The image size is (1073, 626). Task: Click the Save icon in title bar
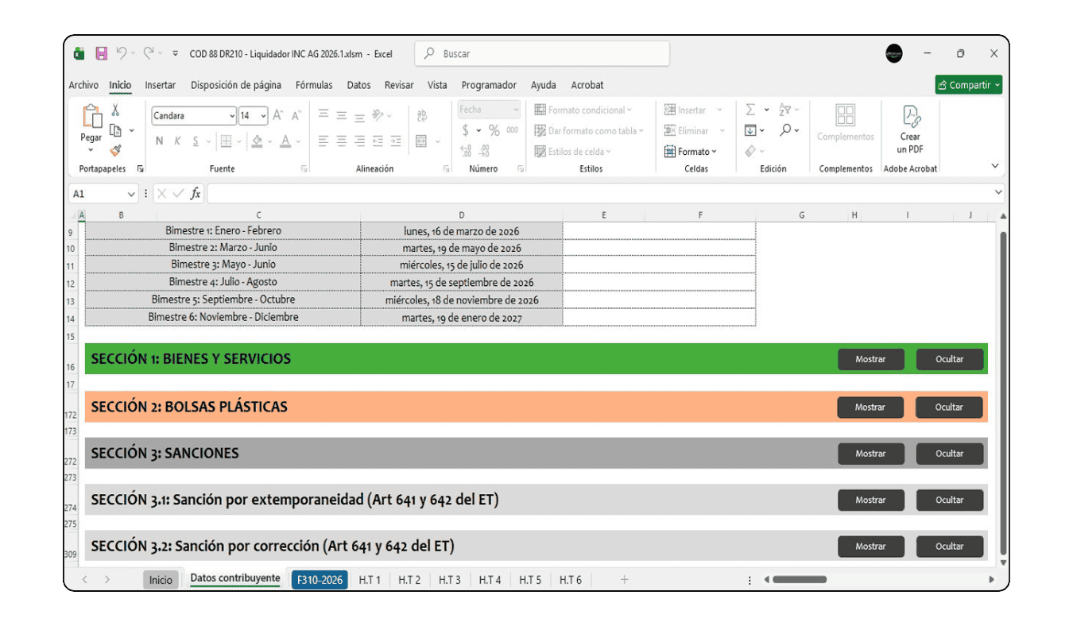[x=101, y=54]
